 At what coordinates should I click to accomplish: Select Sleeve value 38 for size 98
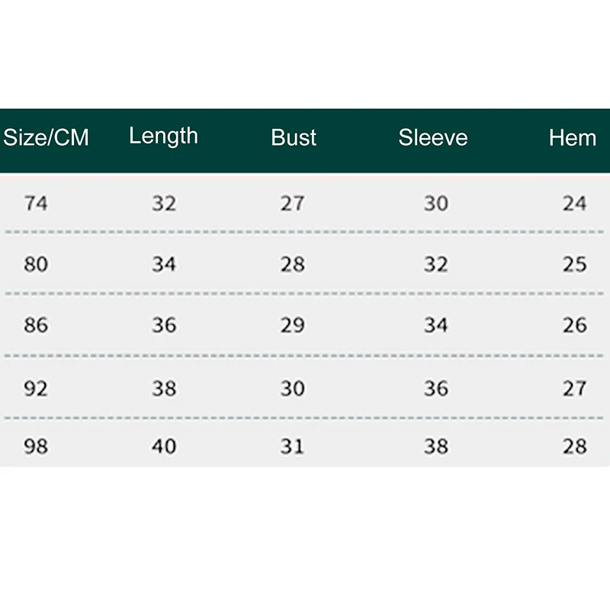point(436,446)
